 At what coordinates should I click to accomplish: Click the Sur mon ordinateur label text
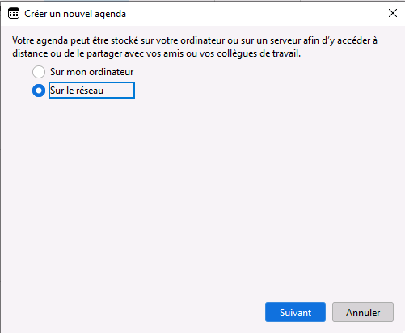91,72
